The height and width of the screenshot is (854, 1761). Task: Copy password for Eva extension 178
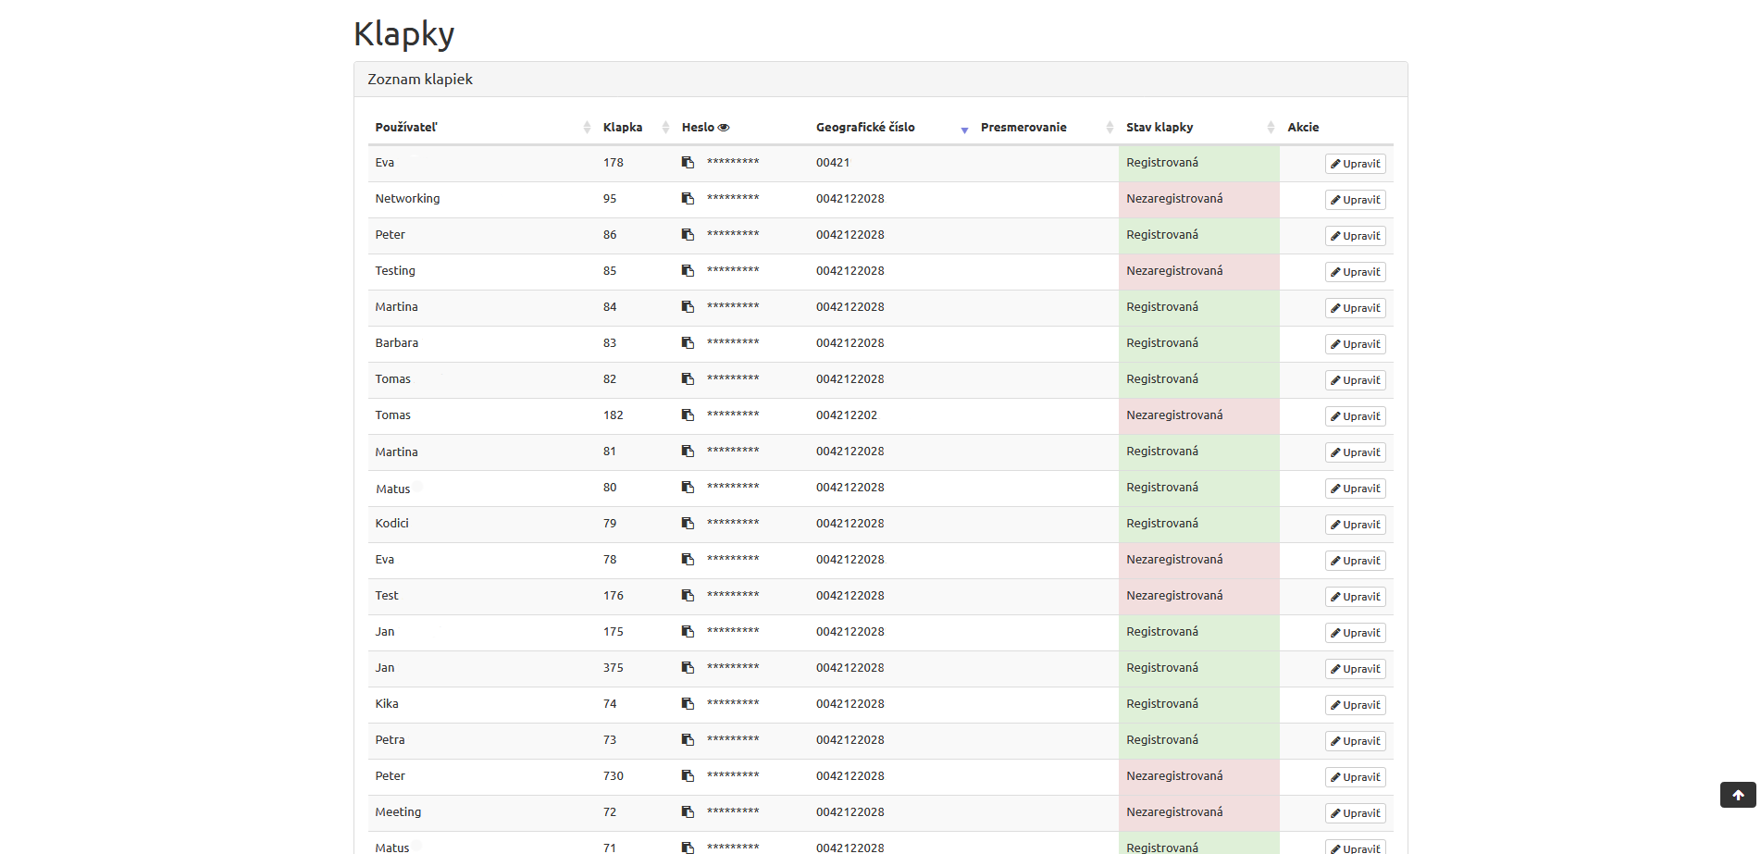pyautogui.click(x=688, y=163)
